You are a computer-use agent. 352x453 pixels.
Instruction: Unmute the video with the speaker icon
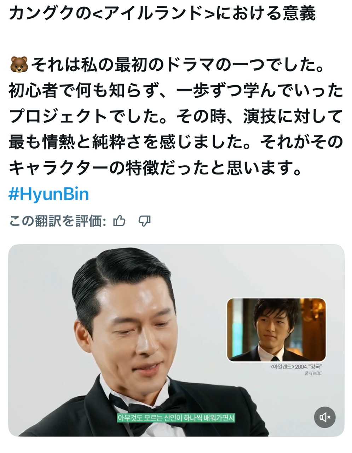[325, 418]
